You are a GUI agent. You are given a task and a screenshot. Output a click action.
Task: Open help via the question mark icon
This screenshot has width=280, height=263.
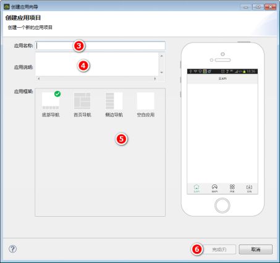(x=13, y=249)
